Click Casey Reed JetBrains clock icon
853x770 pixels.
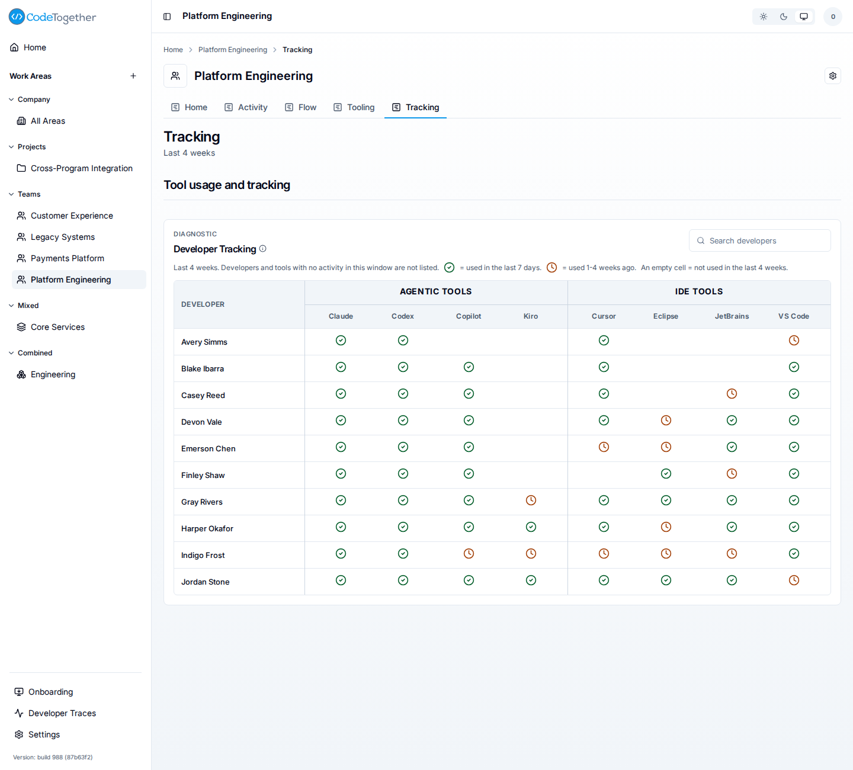732,394
